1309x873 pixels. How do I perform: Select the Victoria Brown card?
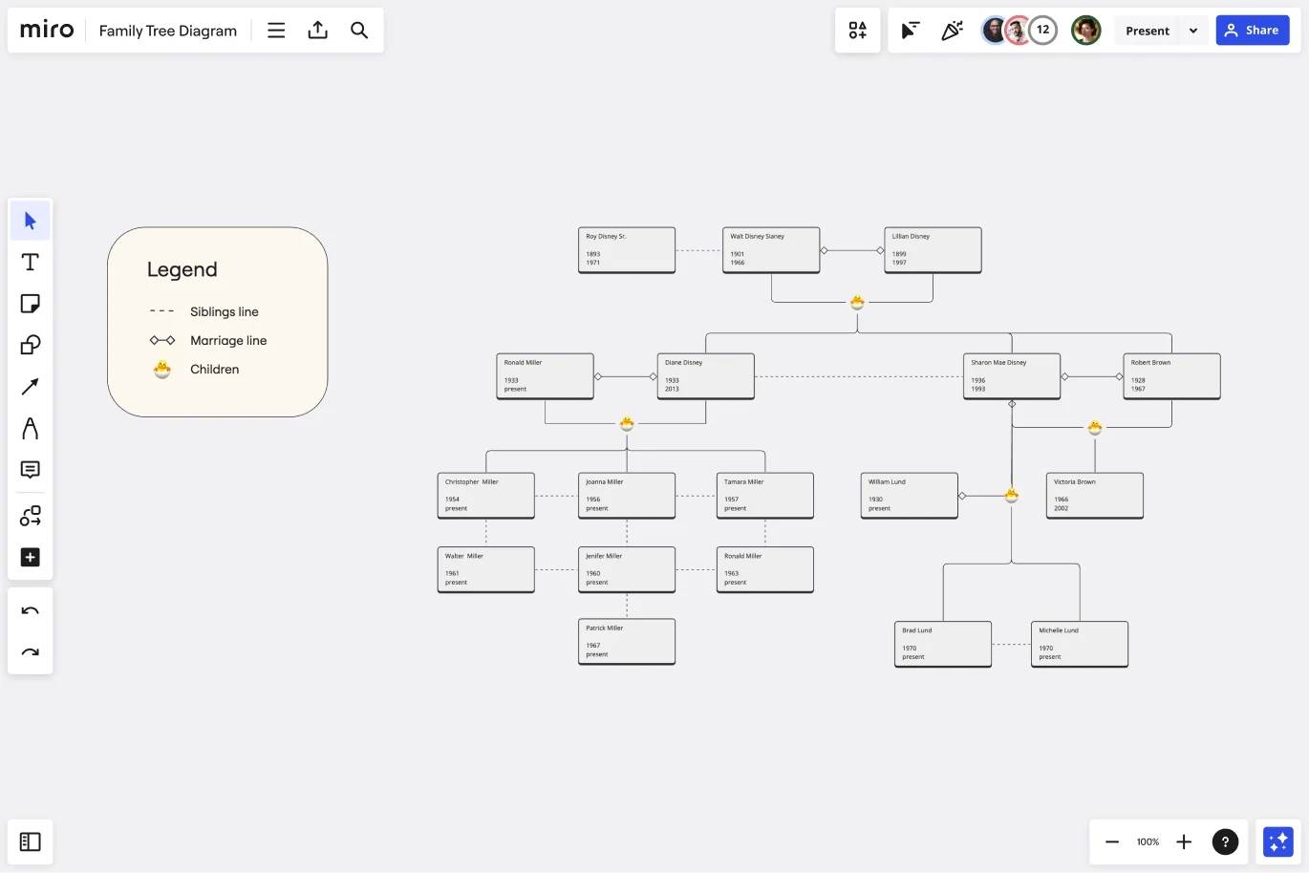point(1095,496)
